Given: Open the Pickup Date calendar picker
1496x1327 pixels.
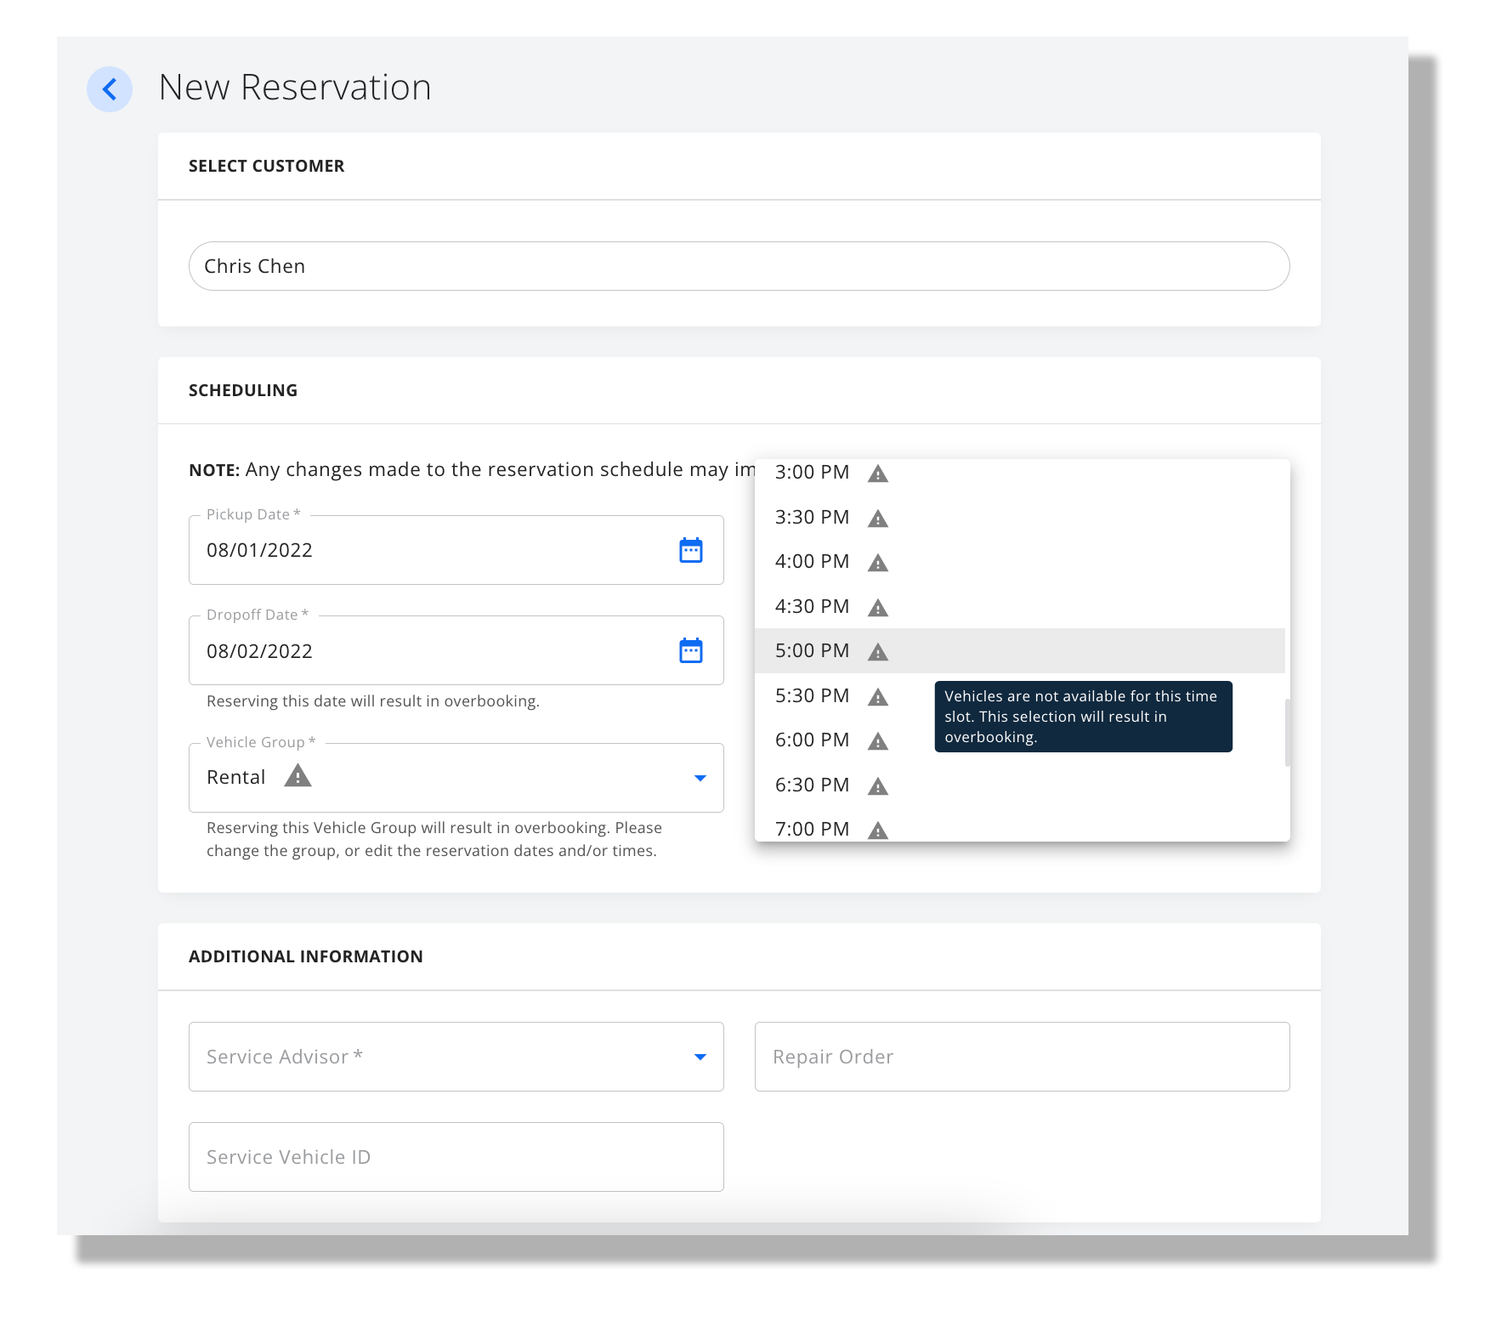Looking at the screenshot, I should pyautogui.click(x=691, y=550).
